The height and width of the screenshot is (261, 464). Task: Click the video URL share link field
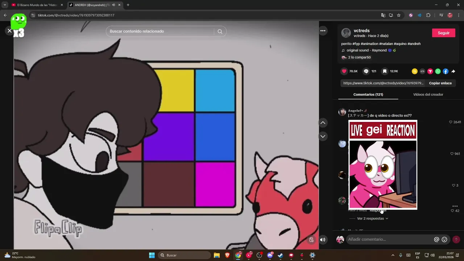pyautogui.click(x=383, y=83)
